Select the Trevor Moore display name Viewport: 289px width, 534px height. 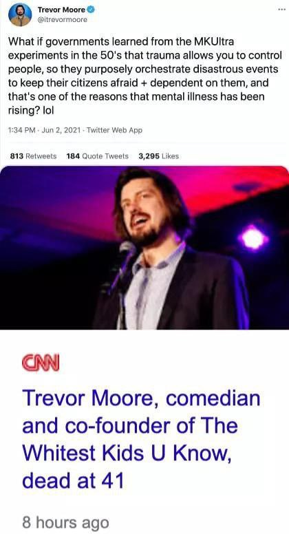(61, 10)
